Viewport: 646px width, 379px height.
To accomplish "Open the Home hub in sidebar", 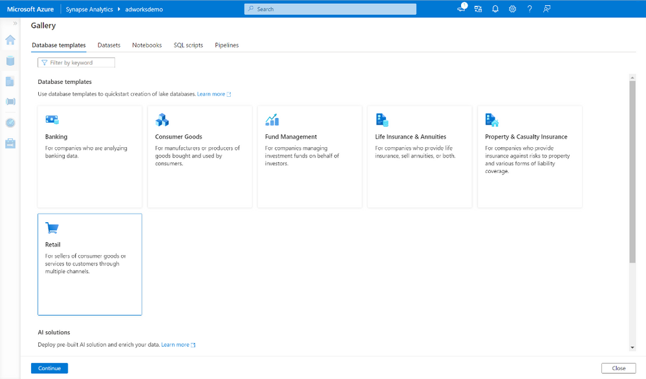I will click(x=10, y=40).
